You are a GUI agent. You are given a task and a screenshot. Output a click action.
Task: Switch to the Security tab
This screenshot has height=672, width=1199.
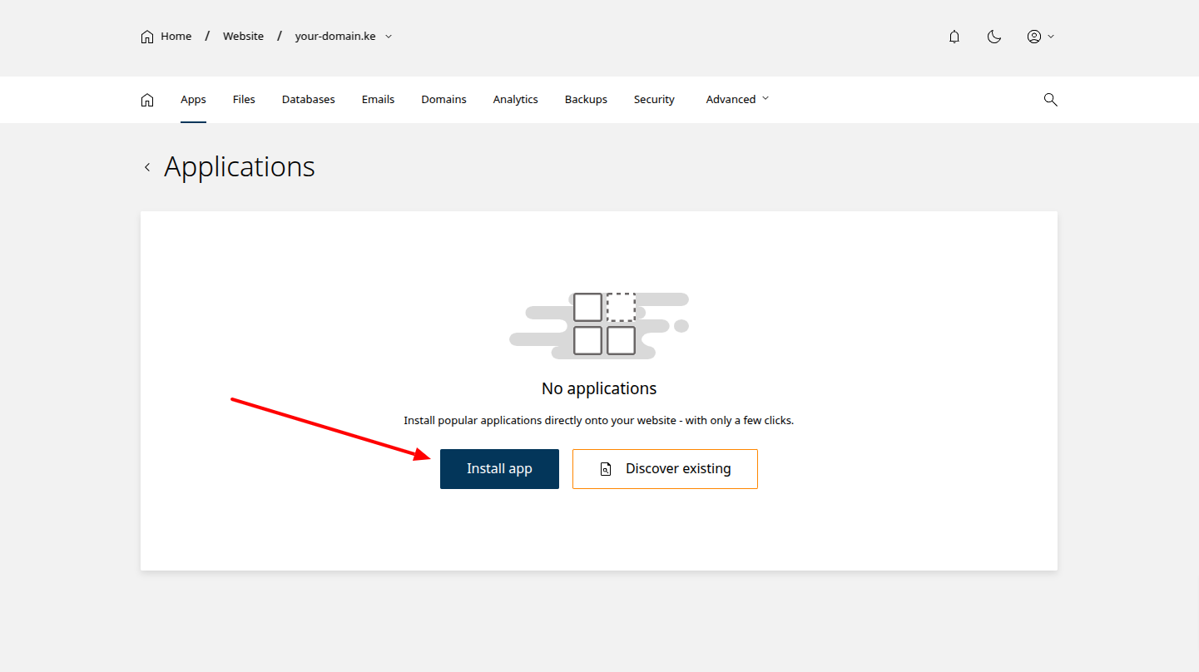pos(654,99)
